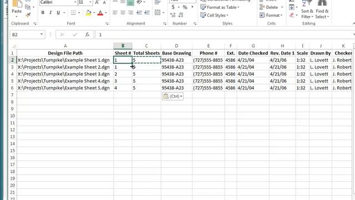Click the Copy icon in Clipboard
355x200 pixels.
point(28,7)
